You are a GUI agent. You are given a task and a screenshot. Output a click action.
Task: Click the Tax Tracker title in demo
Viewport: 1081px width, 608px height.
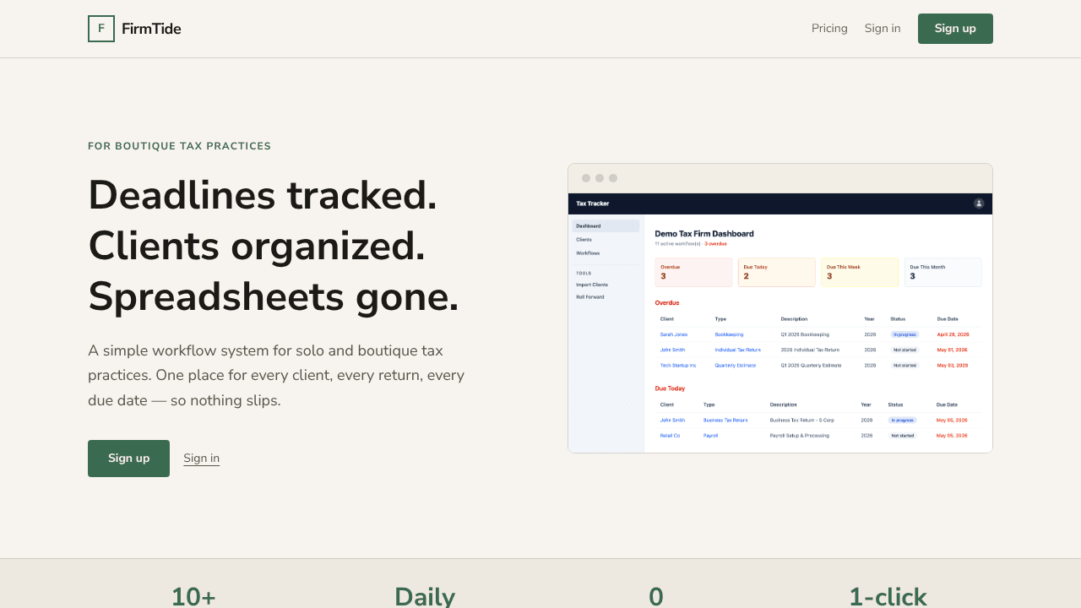point(593,204)
